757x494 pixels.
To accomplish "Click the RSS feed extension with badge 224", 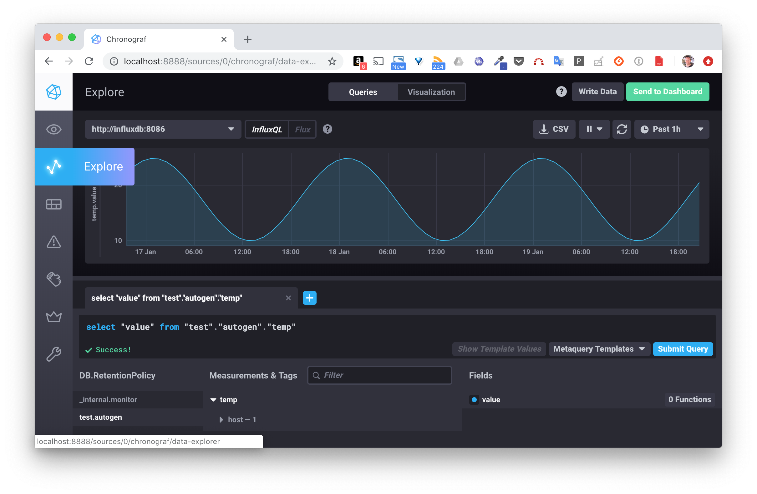I will click(438, 62).
